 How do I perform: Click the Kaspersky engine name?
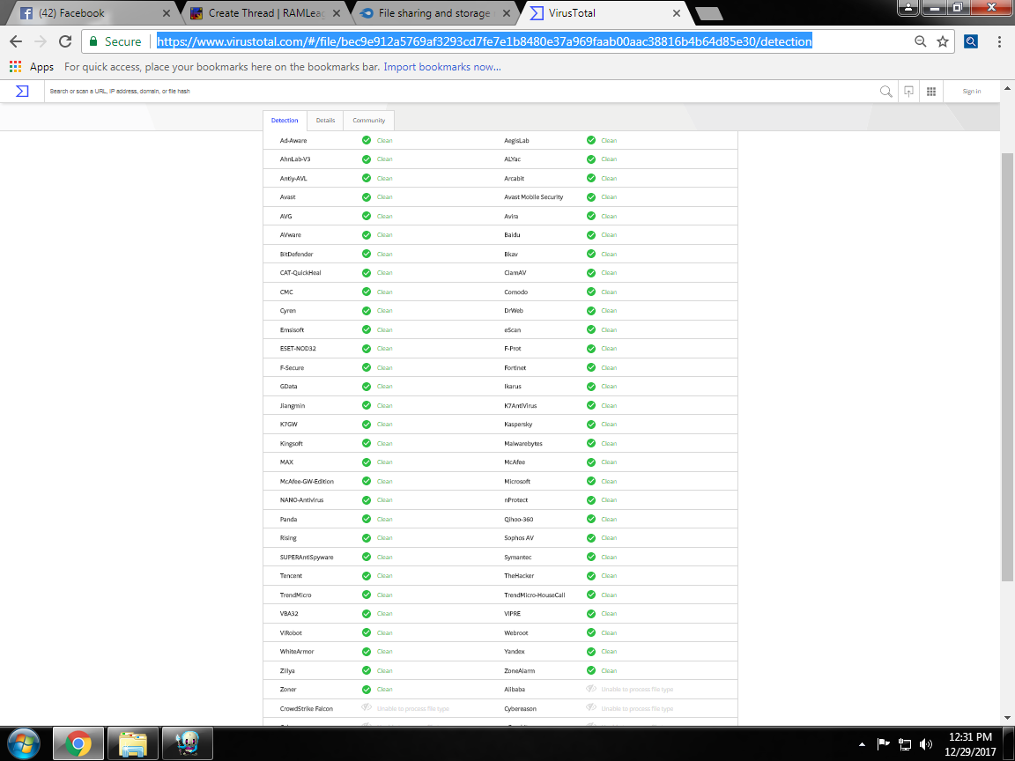click(x=518, y=425)
